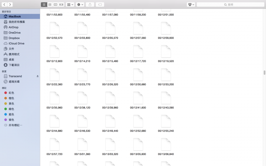Select file icon 00/12/30,680
The width and height of the screenshot is (266, 166).
pos(138,75)
